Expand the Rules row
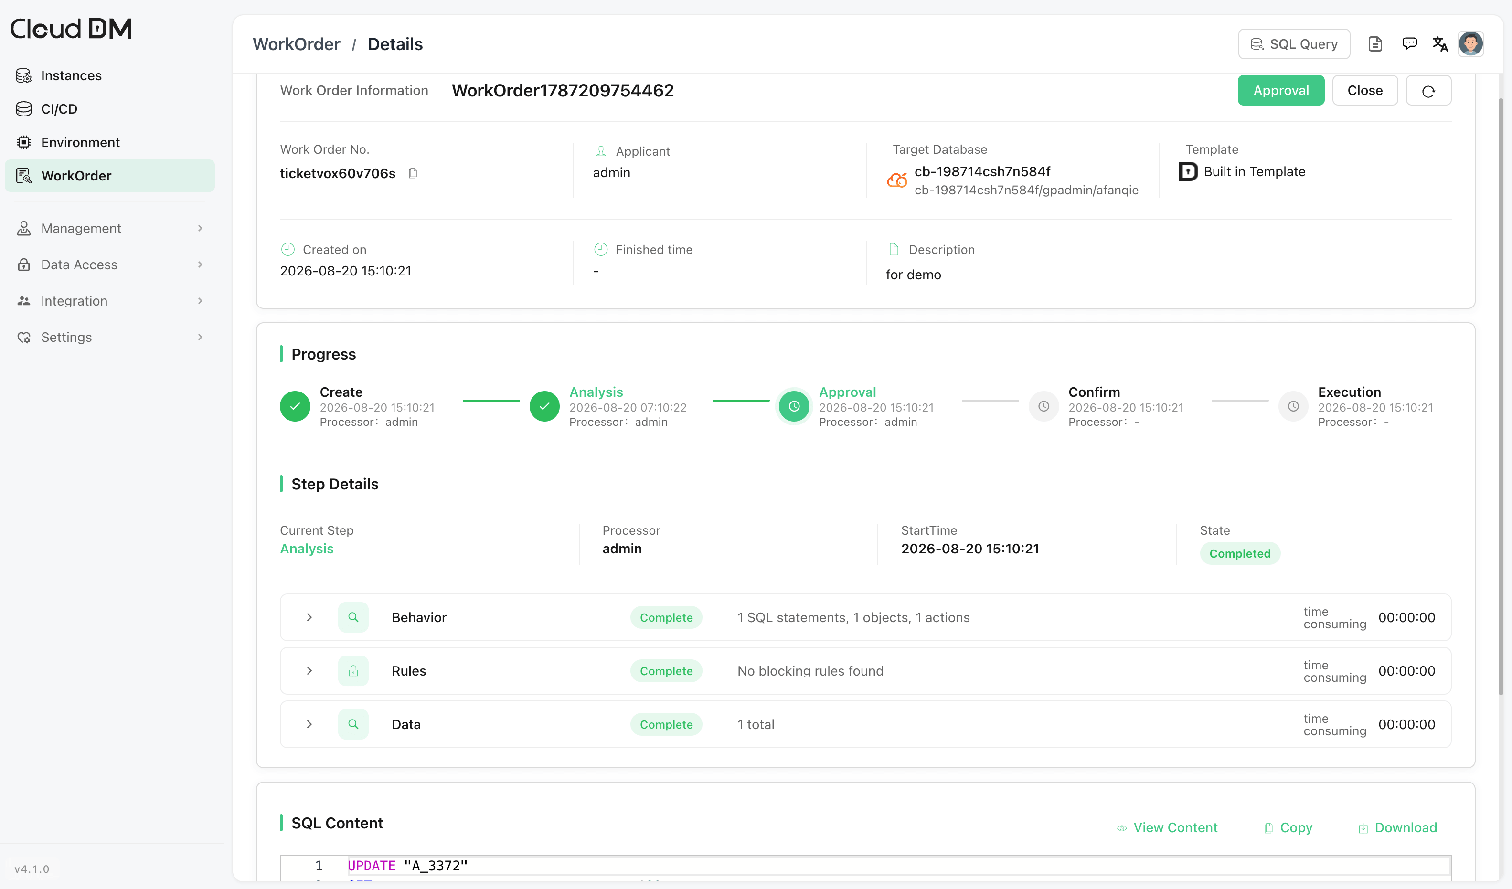The image size is (1512, 889). [309, 671]
